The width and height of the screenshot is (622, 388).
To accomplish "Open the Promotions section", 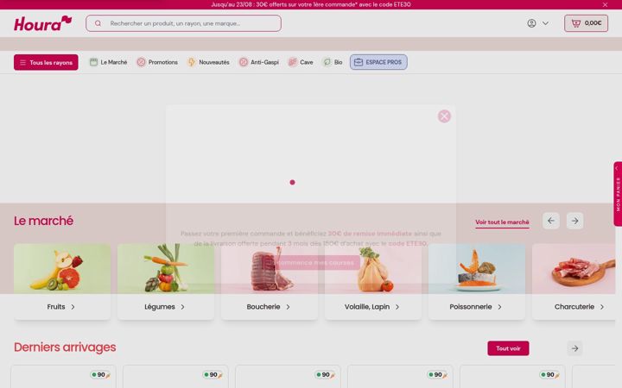I will coord(157,62).
